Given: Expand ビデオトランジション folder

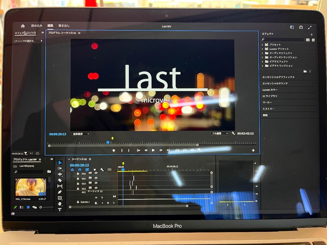Looking at the screenshot, I should tap(262, 66).
